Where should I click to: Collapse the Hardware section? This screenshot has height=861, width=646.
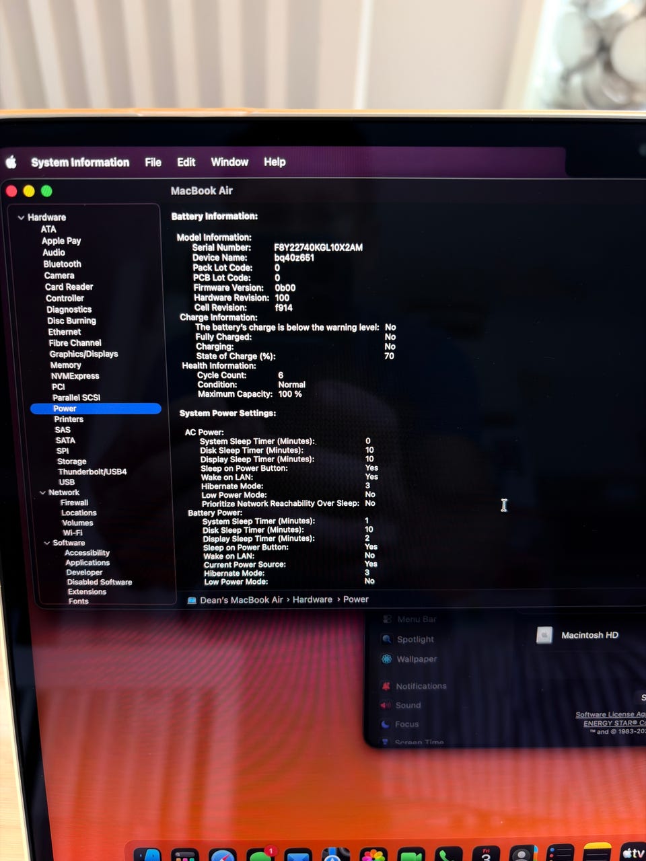pos(21,217)
